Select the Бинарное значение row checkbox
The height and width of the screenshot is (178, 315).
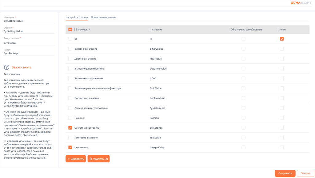(x=70, y=49)
